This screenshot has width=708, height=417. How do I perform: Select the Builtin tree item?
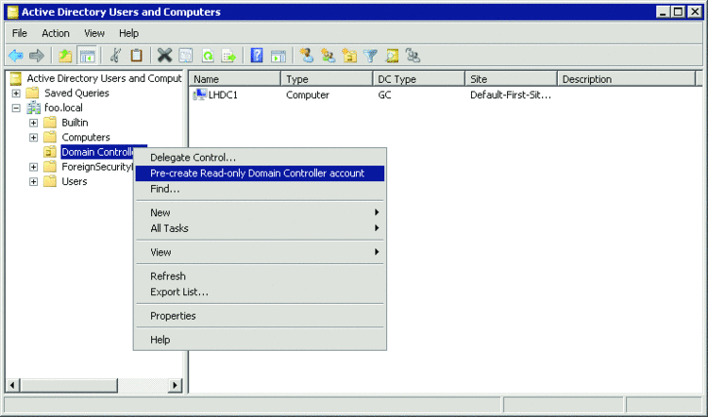pos(75,123)
